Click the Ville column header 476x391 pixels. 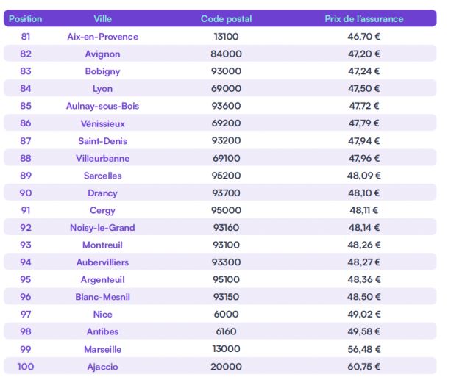pyautogui.click(x=102, y=19)
